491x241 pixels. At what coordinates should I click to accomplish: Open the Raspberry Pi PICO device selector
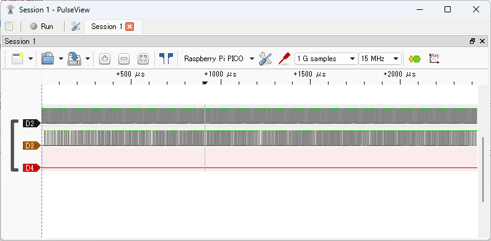click(x=219, y=59)
